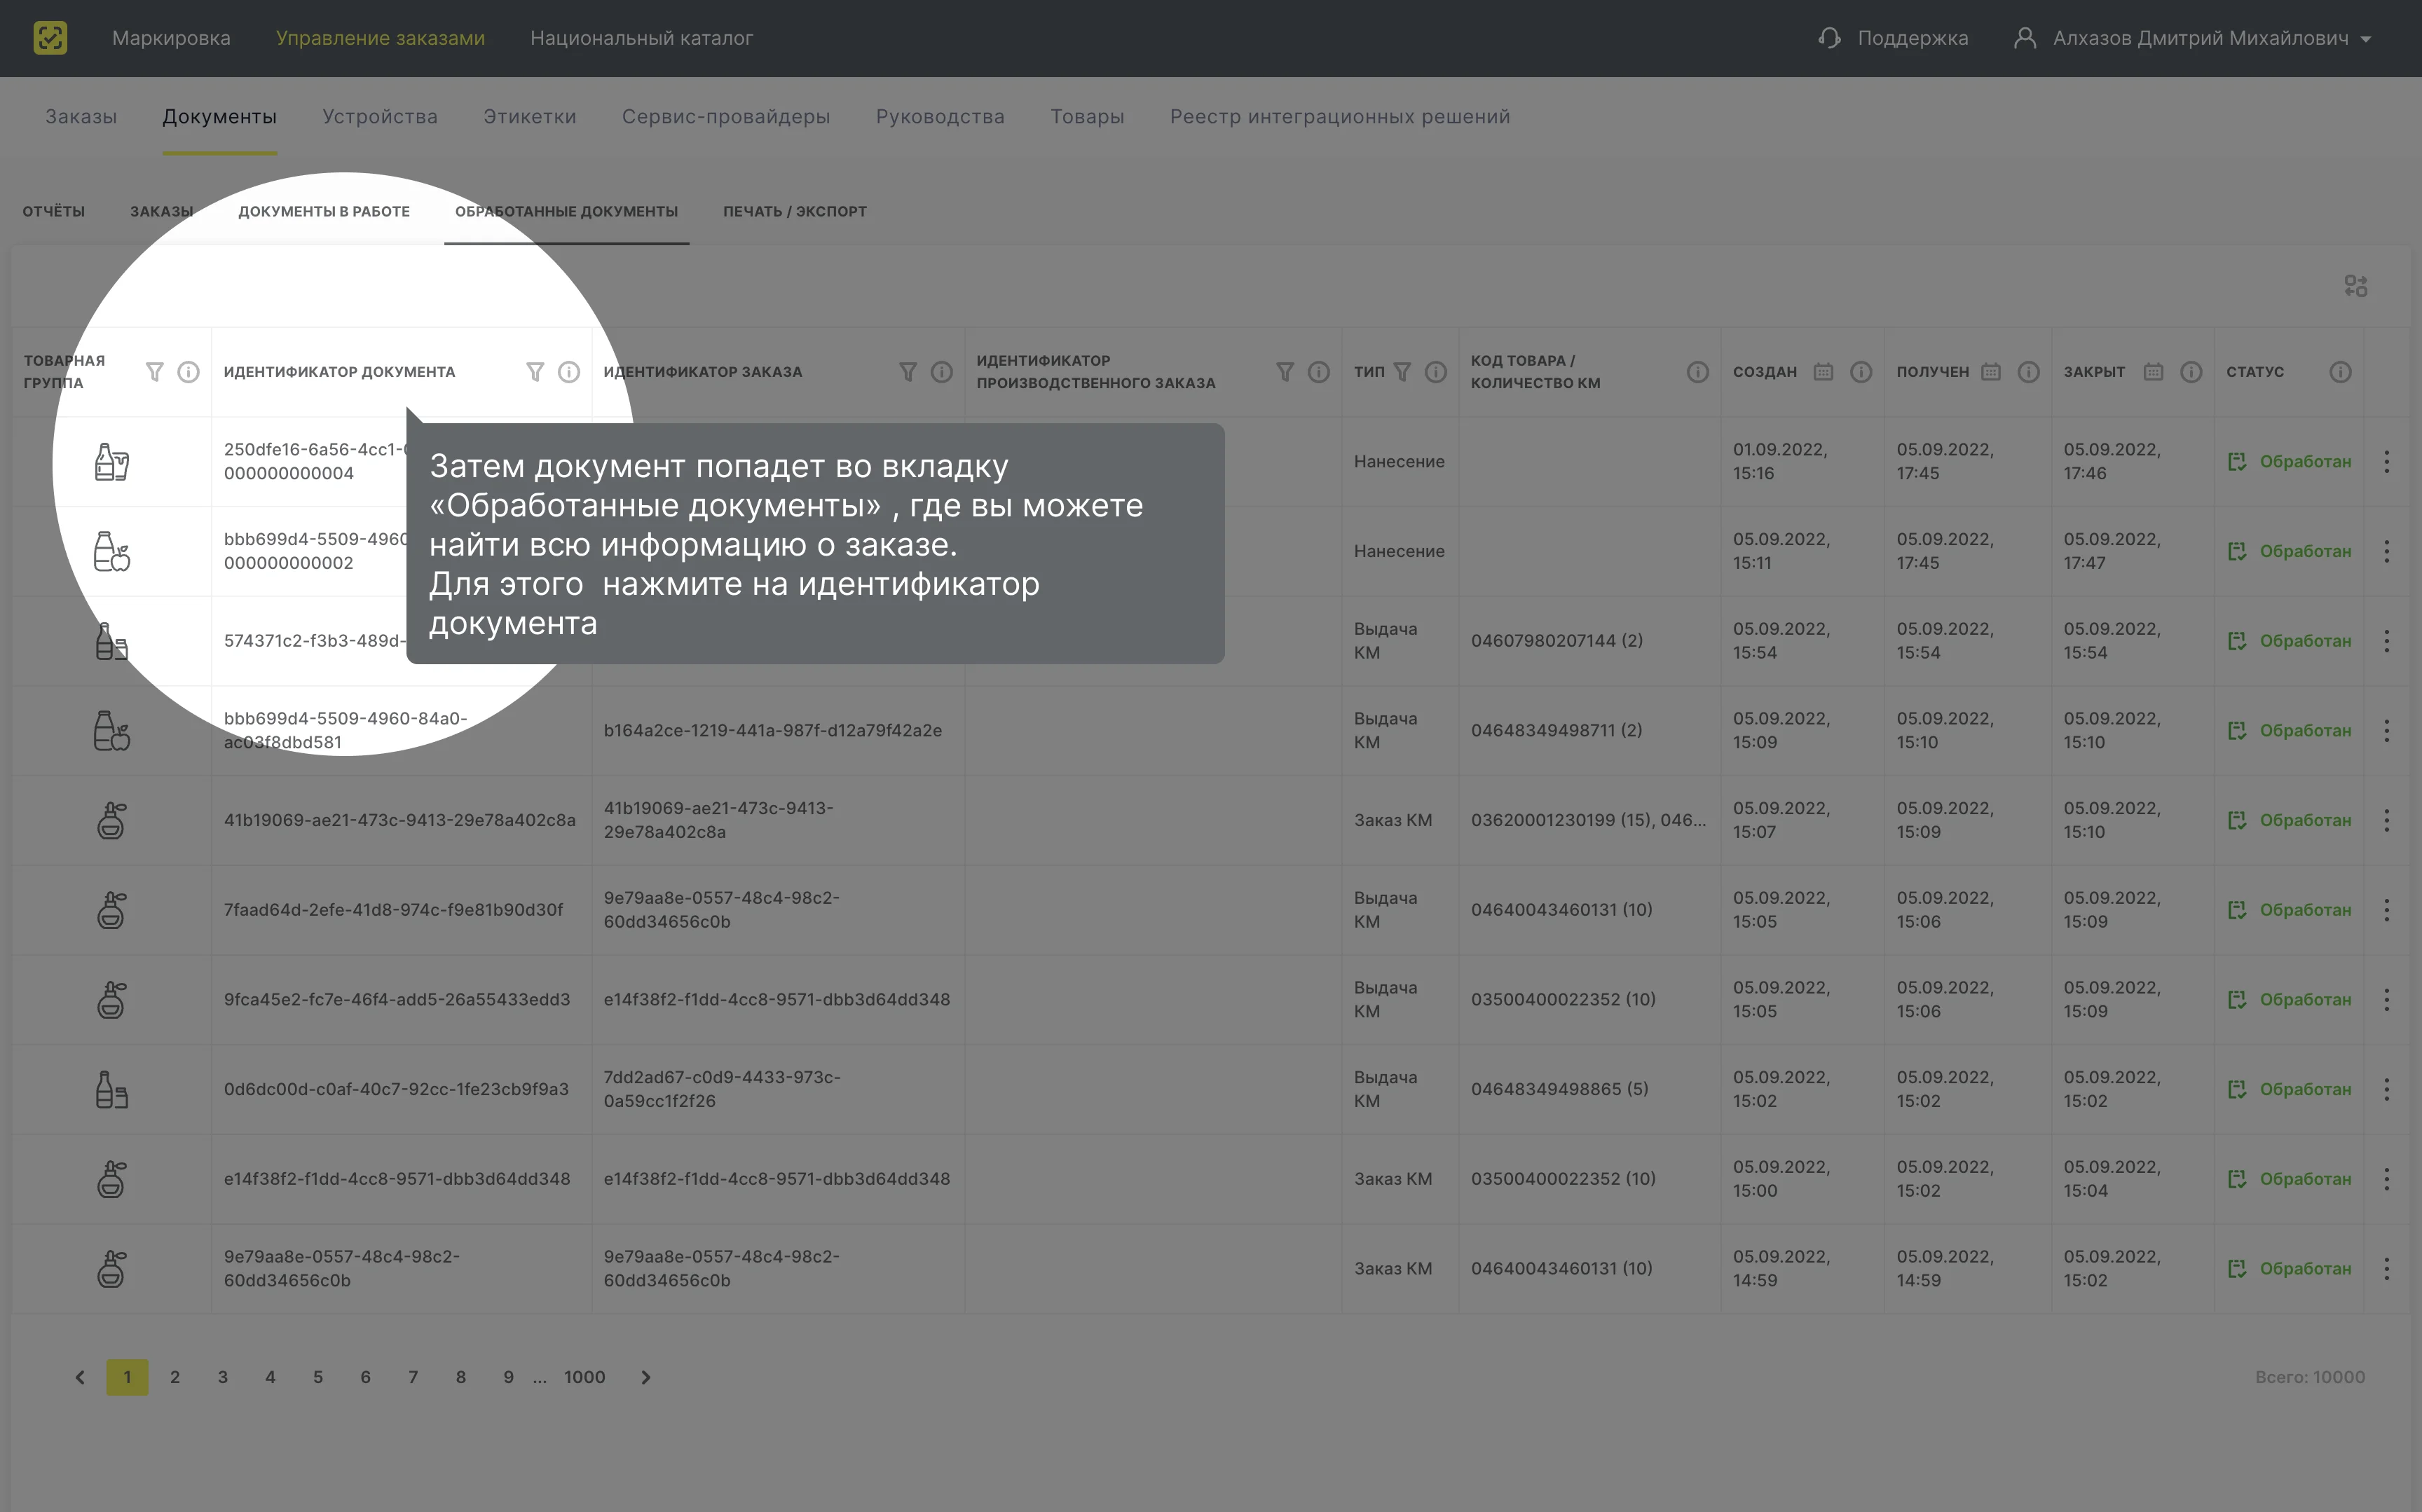Screen dimensions: 2422x1512
Task: Show info for Создан column
Action: (1861, 372)
